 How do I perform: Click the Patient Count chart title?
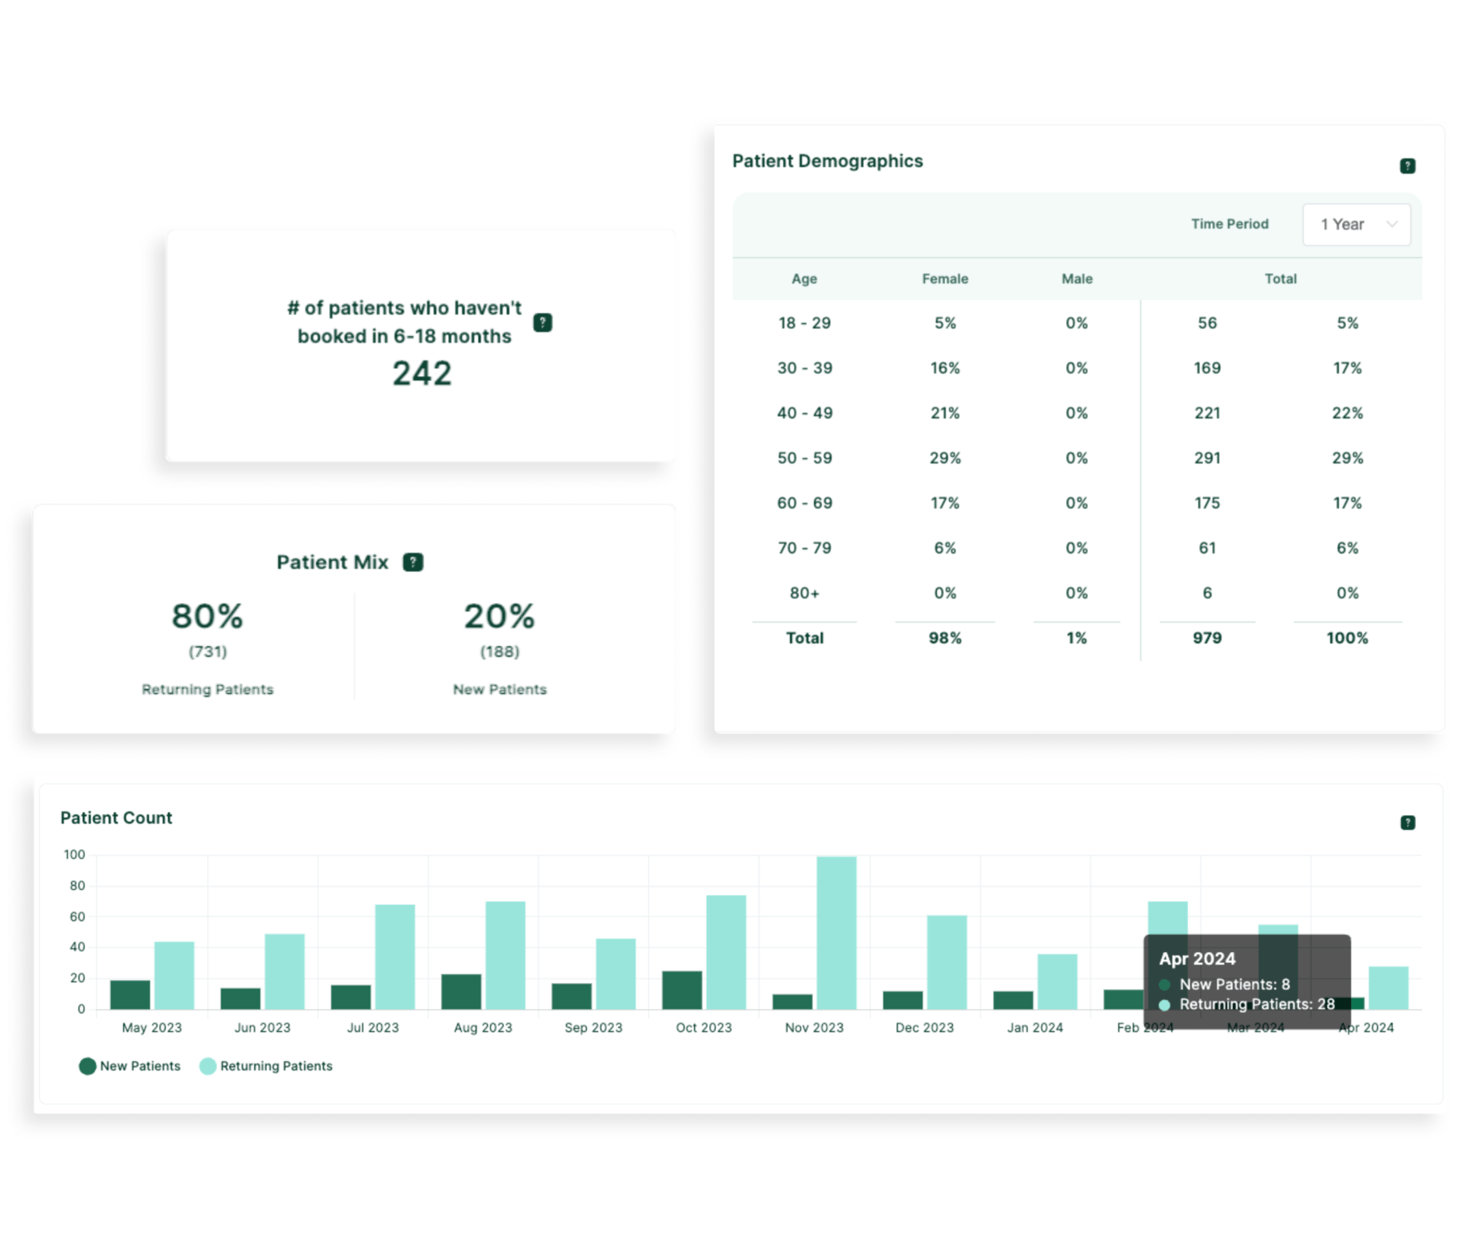point(116,818)
